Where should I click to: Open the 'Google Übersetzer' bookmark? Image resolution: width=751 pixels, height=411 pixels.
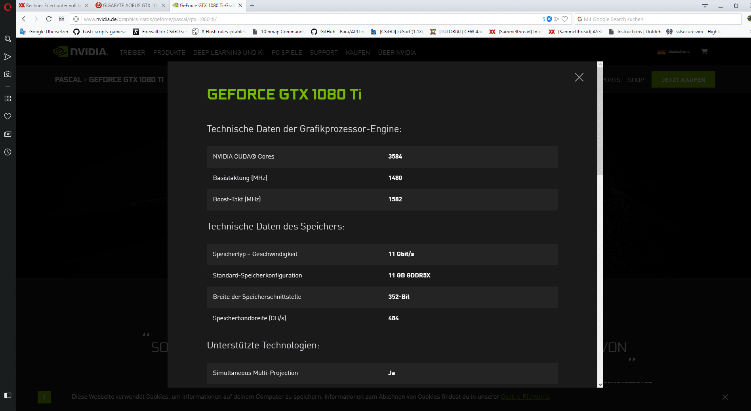point(44,32)
